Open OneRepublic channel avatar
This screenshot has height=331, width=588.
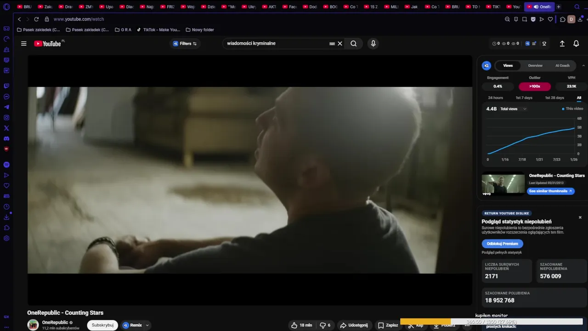(33, 325)
